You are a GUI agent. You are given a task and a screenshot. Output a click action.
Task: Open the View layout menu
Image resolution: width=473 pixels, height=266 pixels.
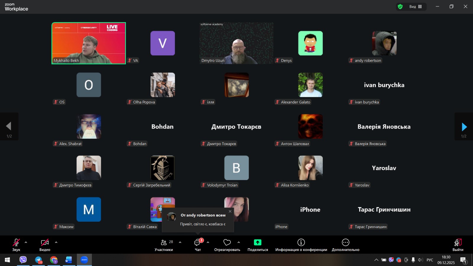[x=415, y=7]
